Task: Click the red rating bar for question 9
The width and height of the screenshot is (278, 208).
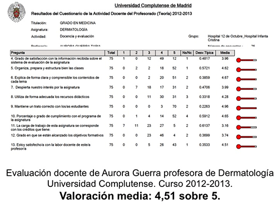Action: click(x=246, y=108)
